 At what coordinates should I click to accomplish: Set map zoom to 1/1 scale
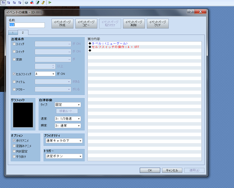point(3,3)
